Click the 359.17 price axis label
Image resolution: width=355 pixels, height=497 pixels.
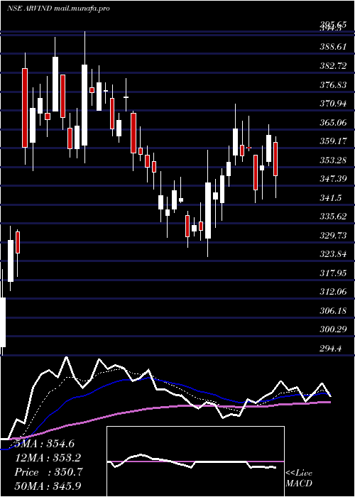pos(333,141)
